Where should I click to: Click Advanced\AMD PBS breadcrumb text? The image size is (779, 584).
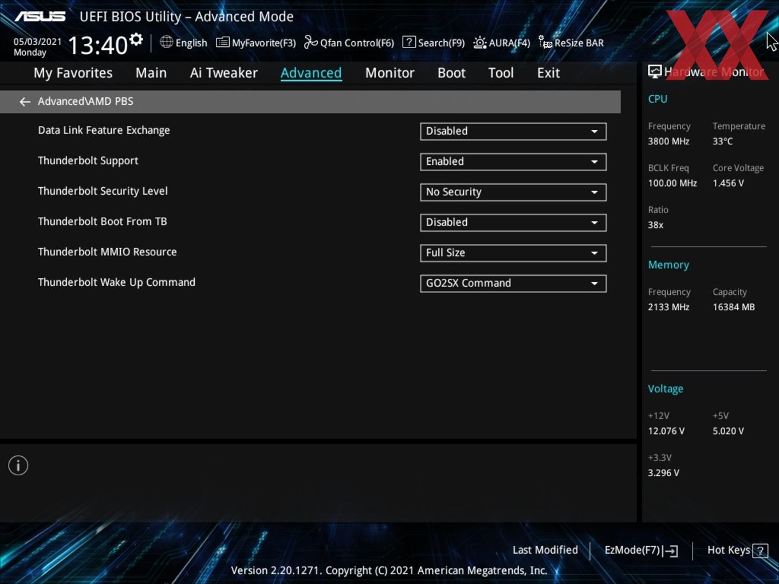pyautogui.click(x=85, y=101)
